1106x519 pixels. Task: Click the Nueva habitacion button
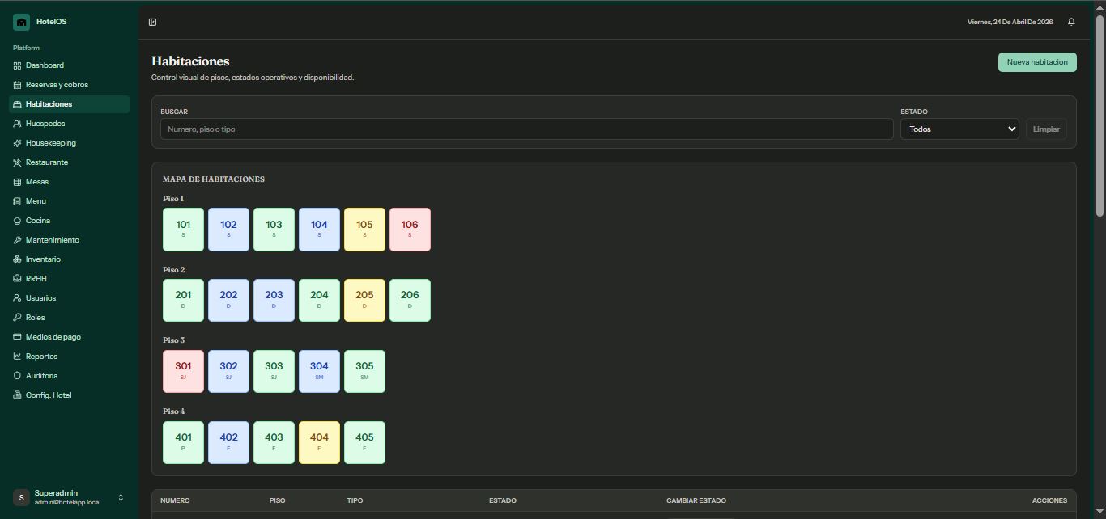1037,62
